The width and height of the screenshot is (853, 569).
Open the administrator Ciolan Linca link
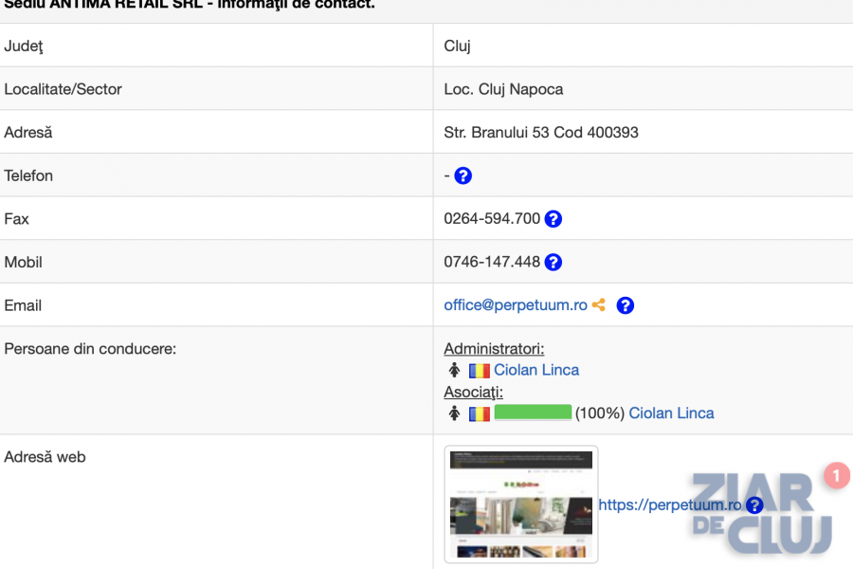click(536, 370)
